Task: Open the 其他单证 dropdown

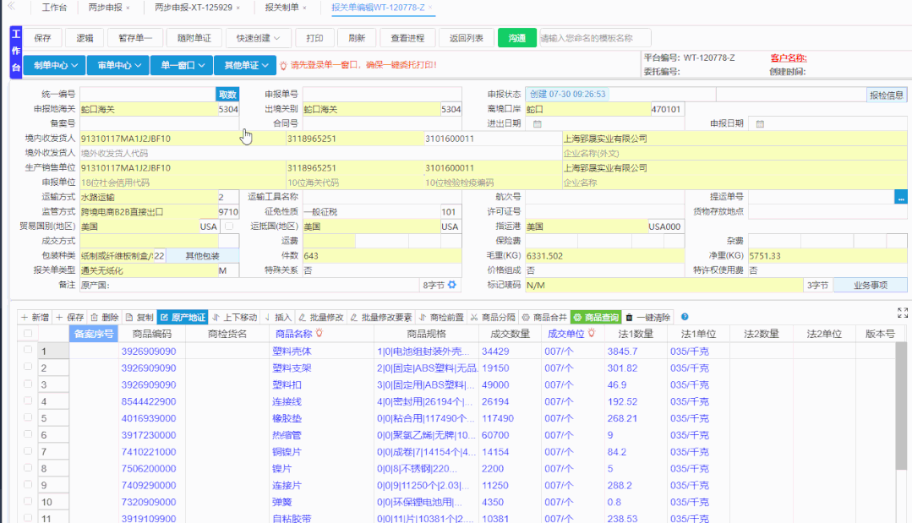Action: (243, 65)
